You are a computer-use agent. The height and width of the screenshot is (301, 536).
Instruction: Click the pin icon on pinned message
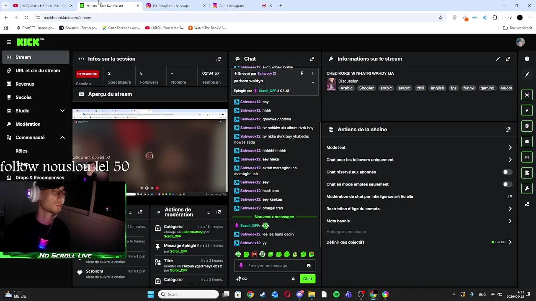pos(301,74)
